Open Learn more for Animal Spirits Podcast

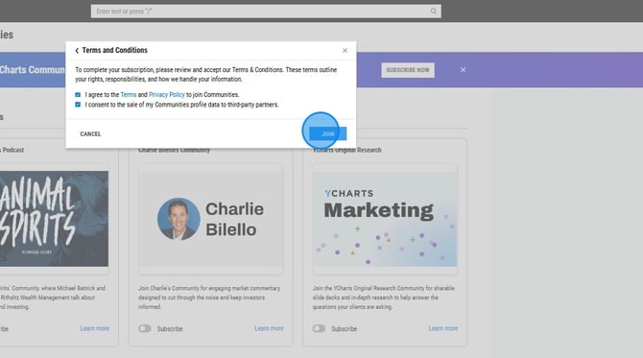[95, 328]
